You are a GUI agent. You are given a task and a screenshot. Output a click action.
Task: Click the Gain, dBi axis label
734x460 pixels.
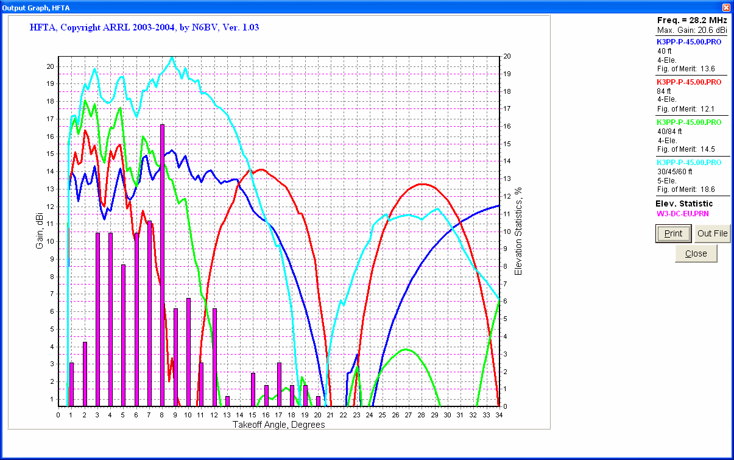tap(40, 230)
